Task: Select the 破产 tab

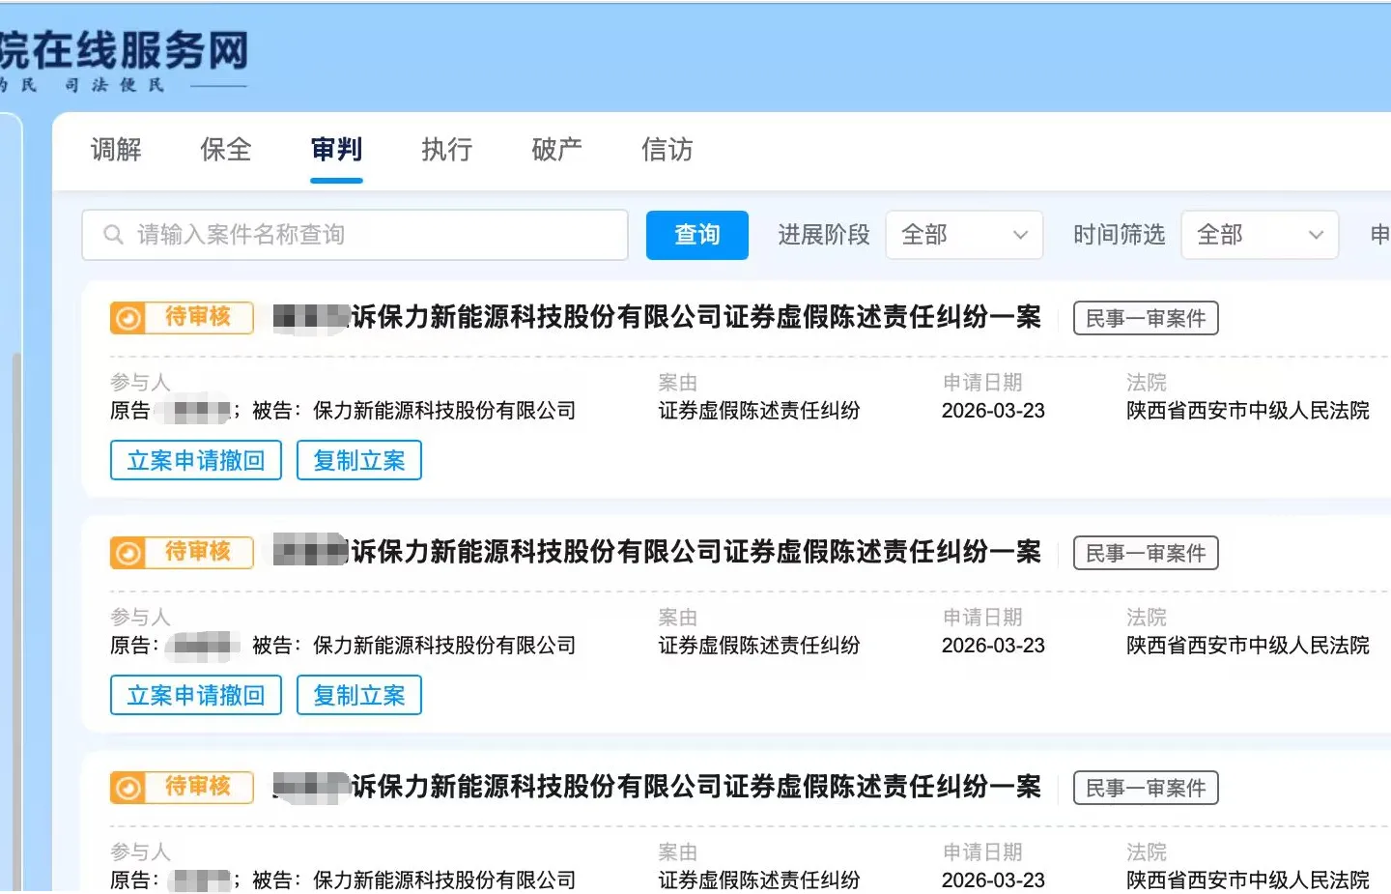Action: (x=555, y=150)
